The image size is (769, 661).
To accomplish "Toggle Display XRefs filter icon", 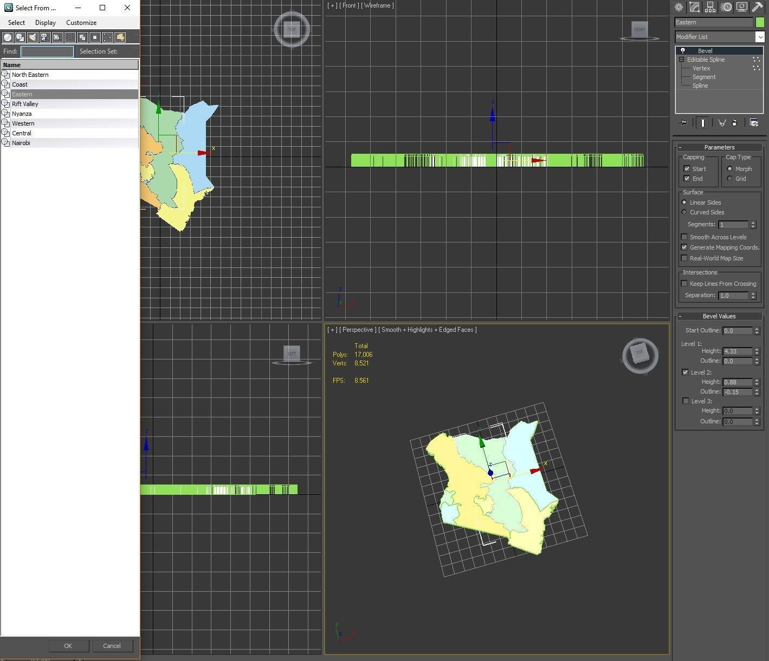I will point(95,37).
